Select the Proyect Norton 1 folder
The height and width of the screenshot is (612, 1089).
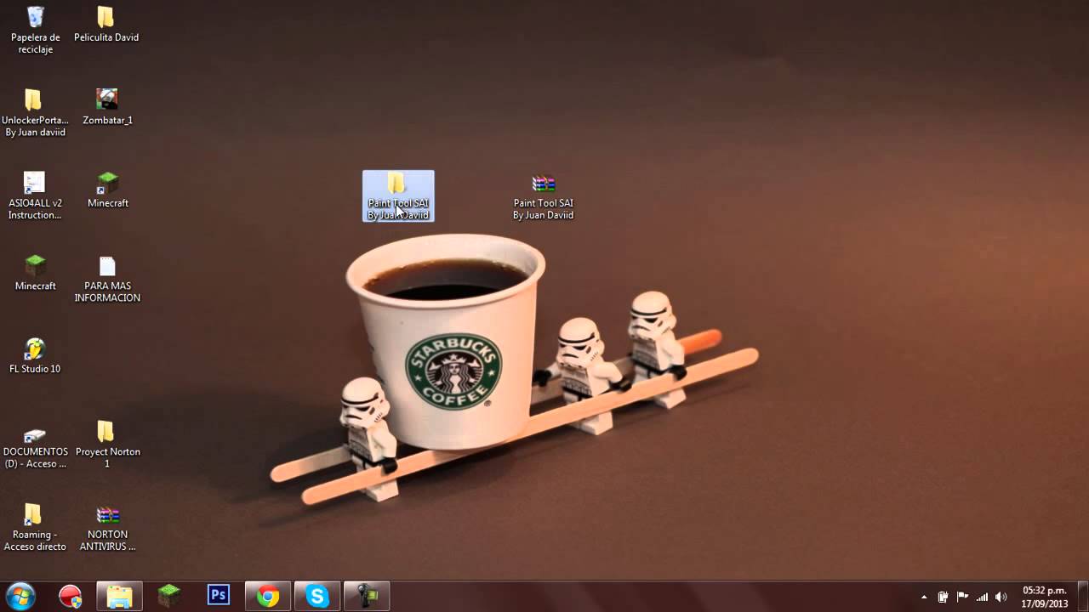click(x=107, y=445)
